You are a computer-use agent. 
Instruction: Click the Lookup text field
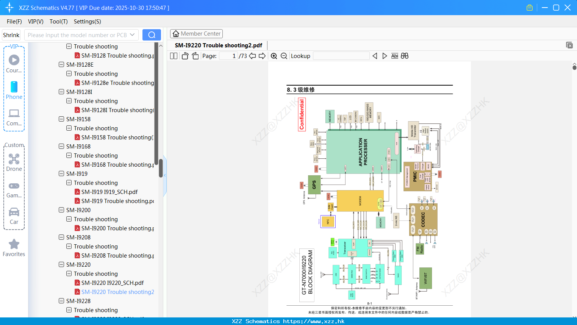pos(341,56)
